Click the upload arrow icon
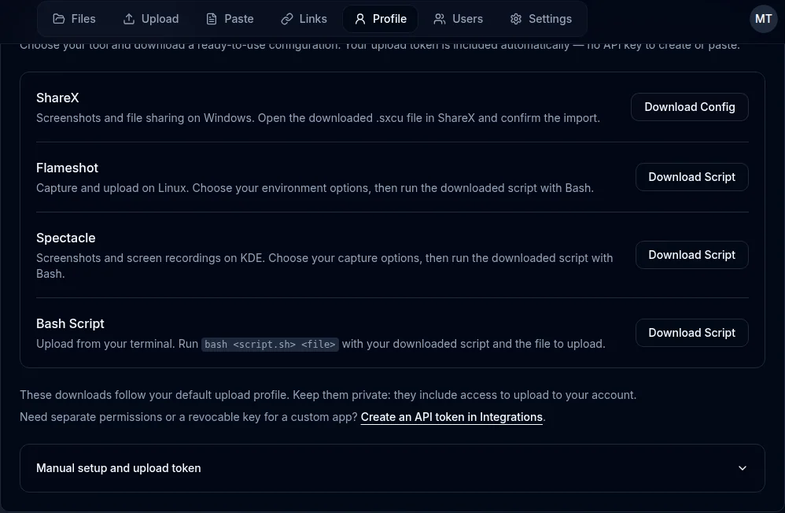This screenshot has height=513, width=785. coord(129,19)
